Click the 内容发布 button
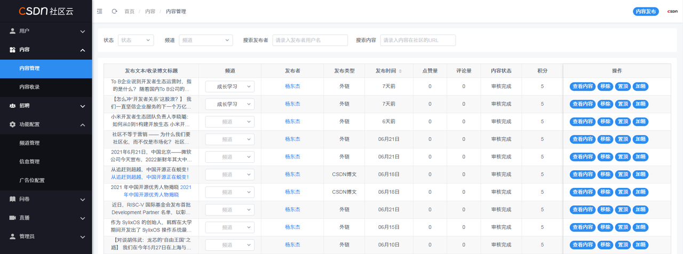Viewport: 683px width, 254px height. point(646,12)
